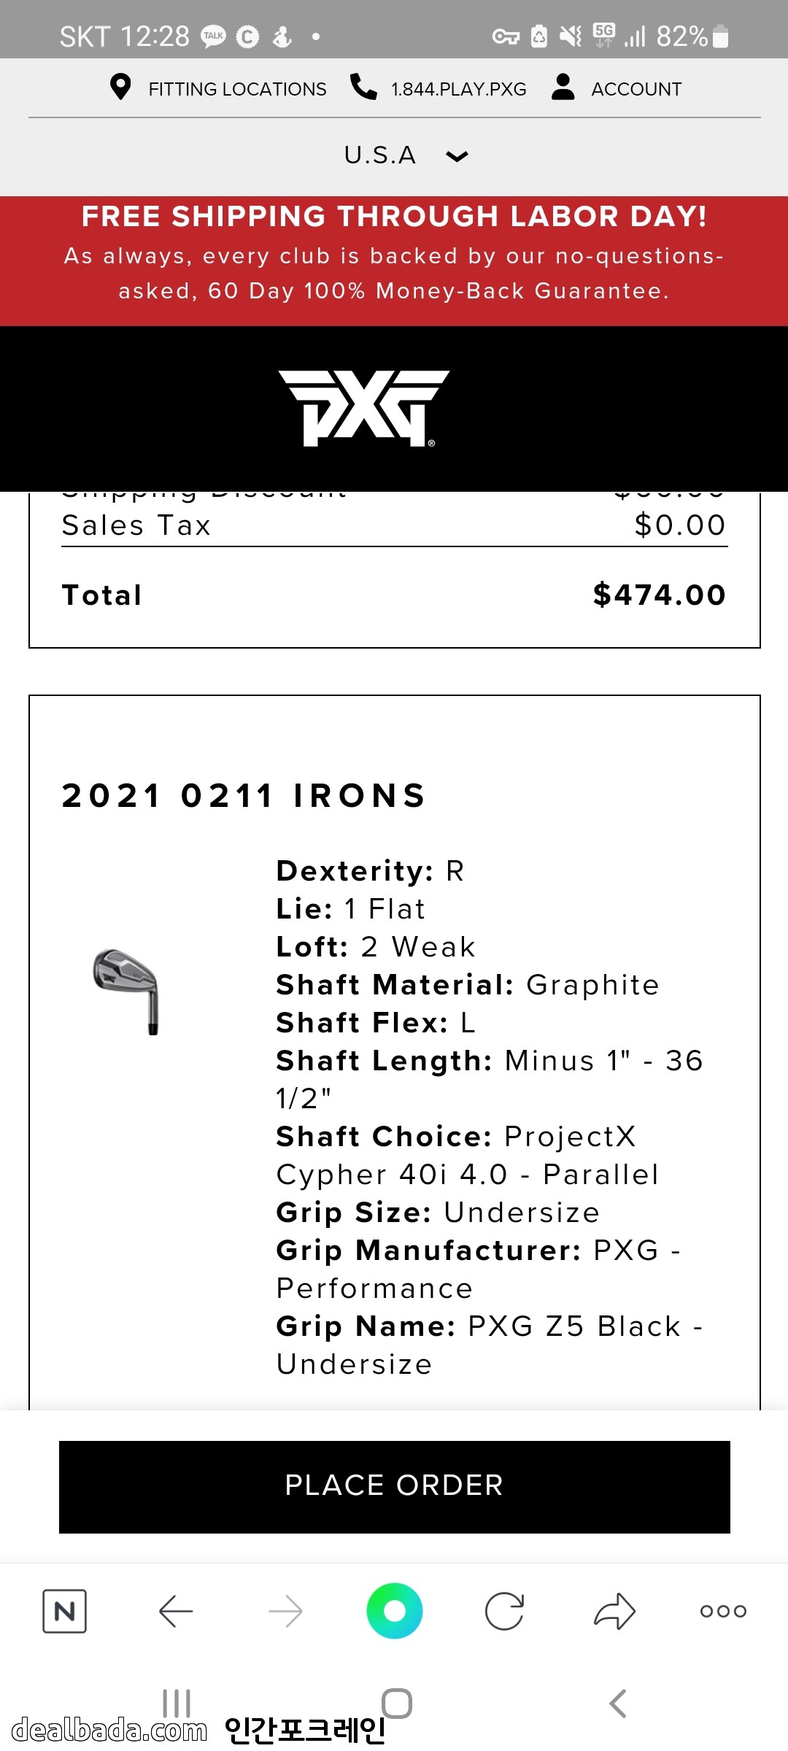Click the Place Order button
Screen dimensions: 788x1751
[x=394, y=1486]
